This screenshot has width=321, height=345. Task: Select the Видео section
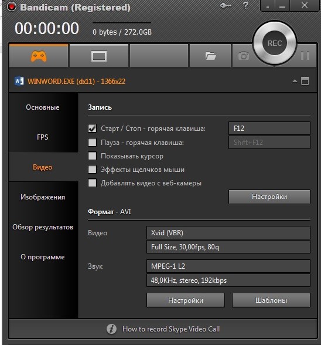point(43,167)
